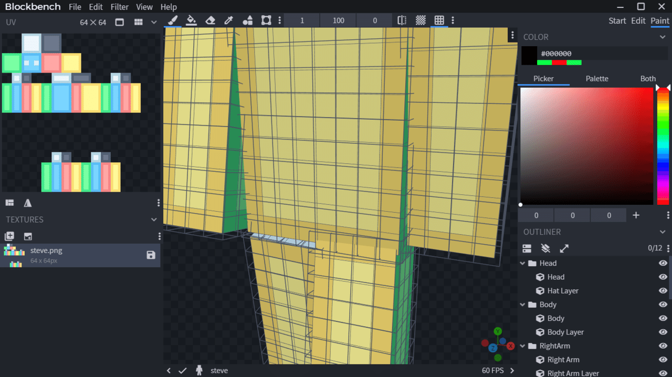This screenshot has width=672, height=377.
Task: Open the File menu
Action: [75, 7]
